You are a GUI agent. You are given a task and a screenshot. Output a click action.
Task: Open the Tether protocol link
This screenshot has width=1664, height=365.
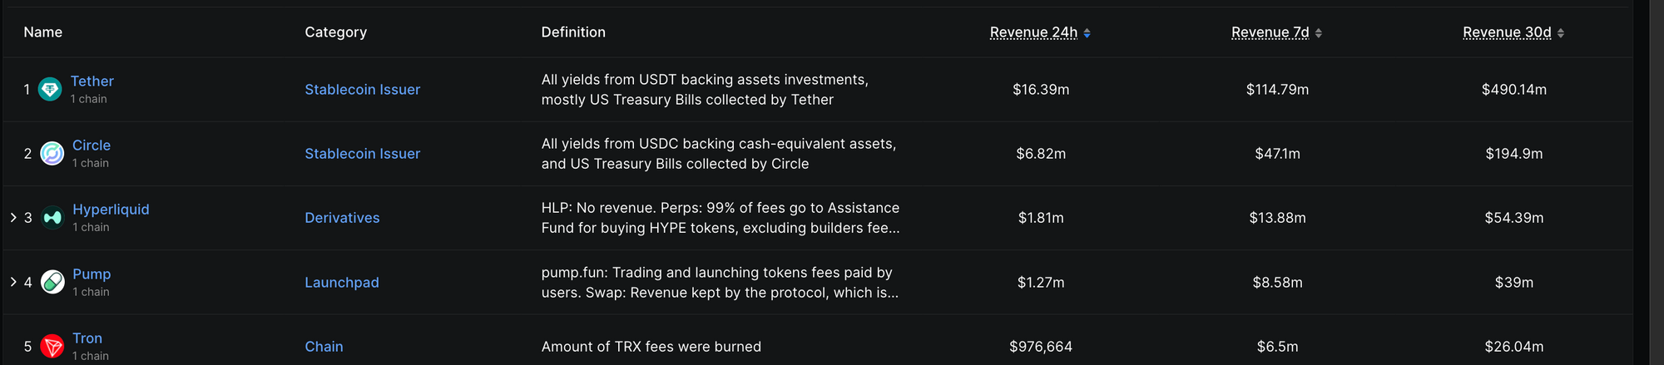(92, 81)
